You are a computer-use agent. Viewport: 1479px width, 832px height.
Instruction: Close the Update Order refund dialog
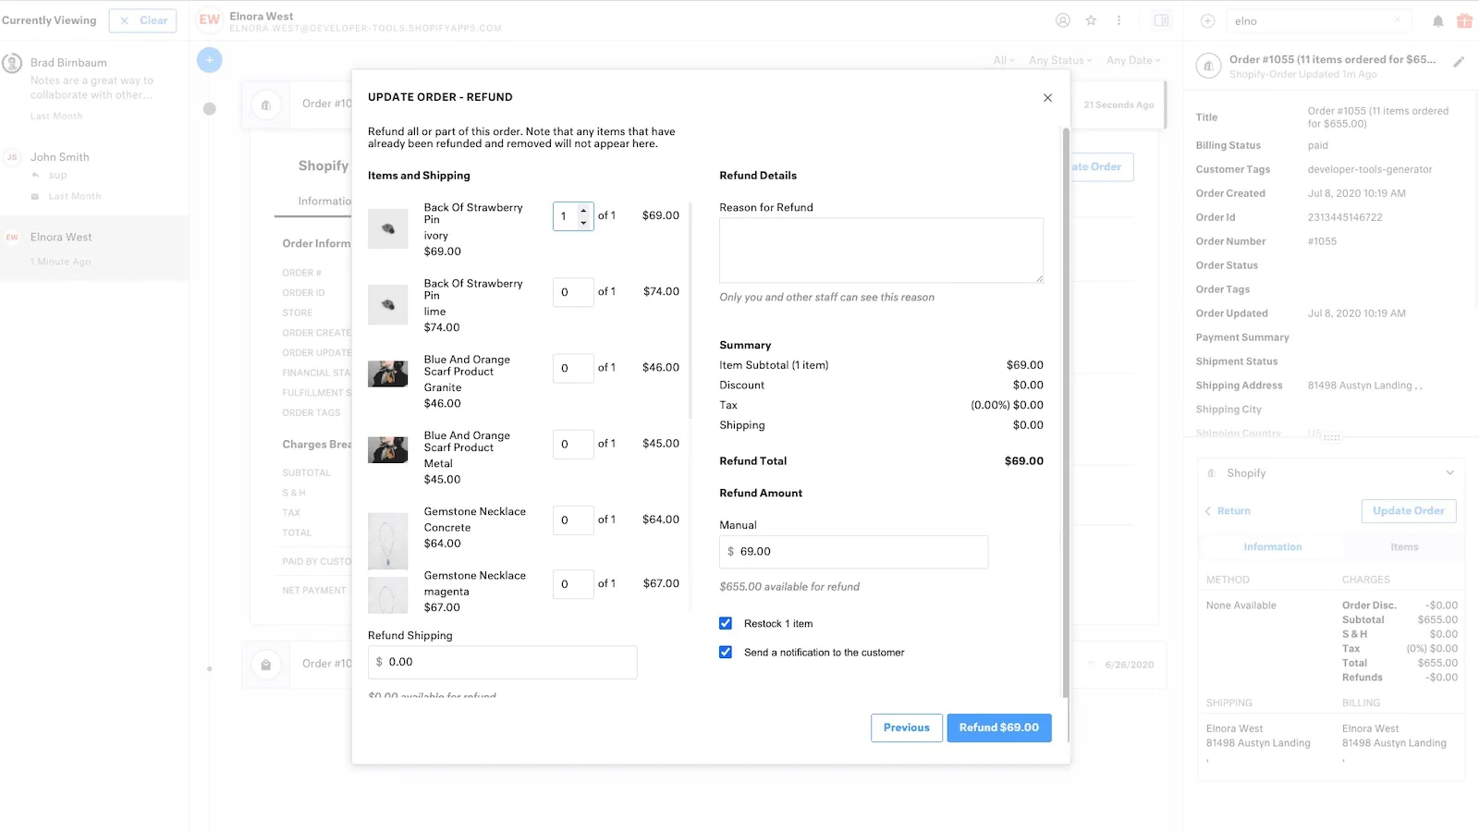click(x=1047, y=98)
